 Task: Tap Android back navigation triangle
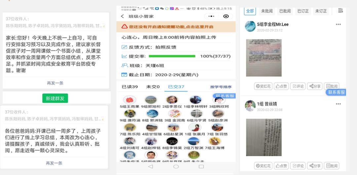(150, 166)
